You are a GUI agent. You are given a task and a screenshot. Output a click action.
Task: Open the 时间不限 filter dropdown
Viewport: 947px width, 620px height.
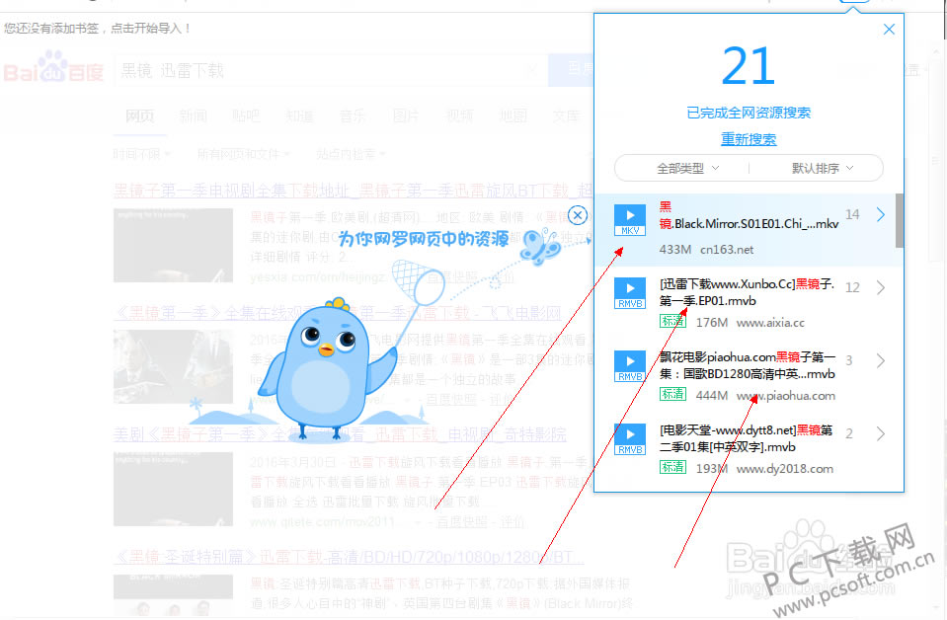pyautogui.click(x=141, y=155)
